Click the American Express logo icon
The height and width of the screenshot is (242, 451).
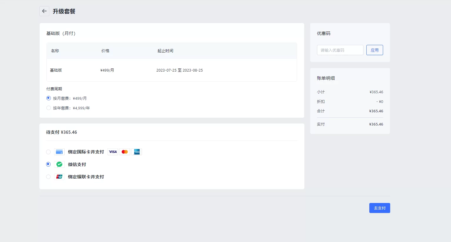pos(137,152)
